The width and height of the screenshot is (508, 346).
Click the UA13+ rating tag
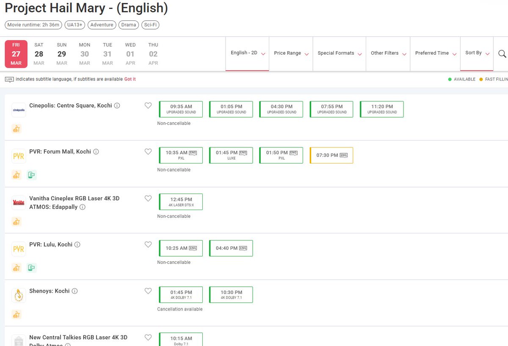75,25
